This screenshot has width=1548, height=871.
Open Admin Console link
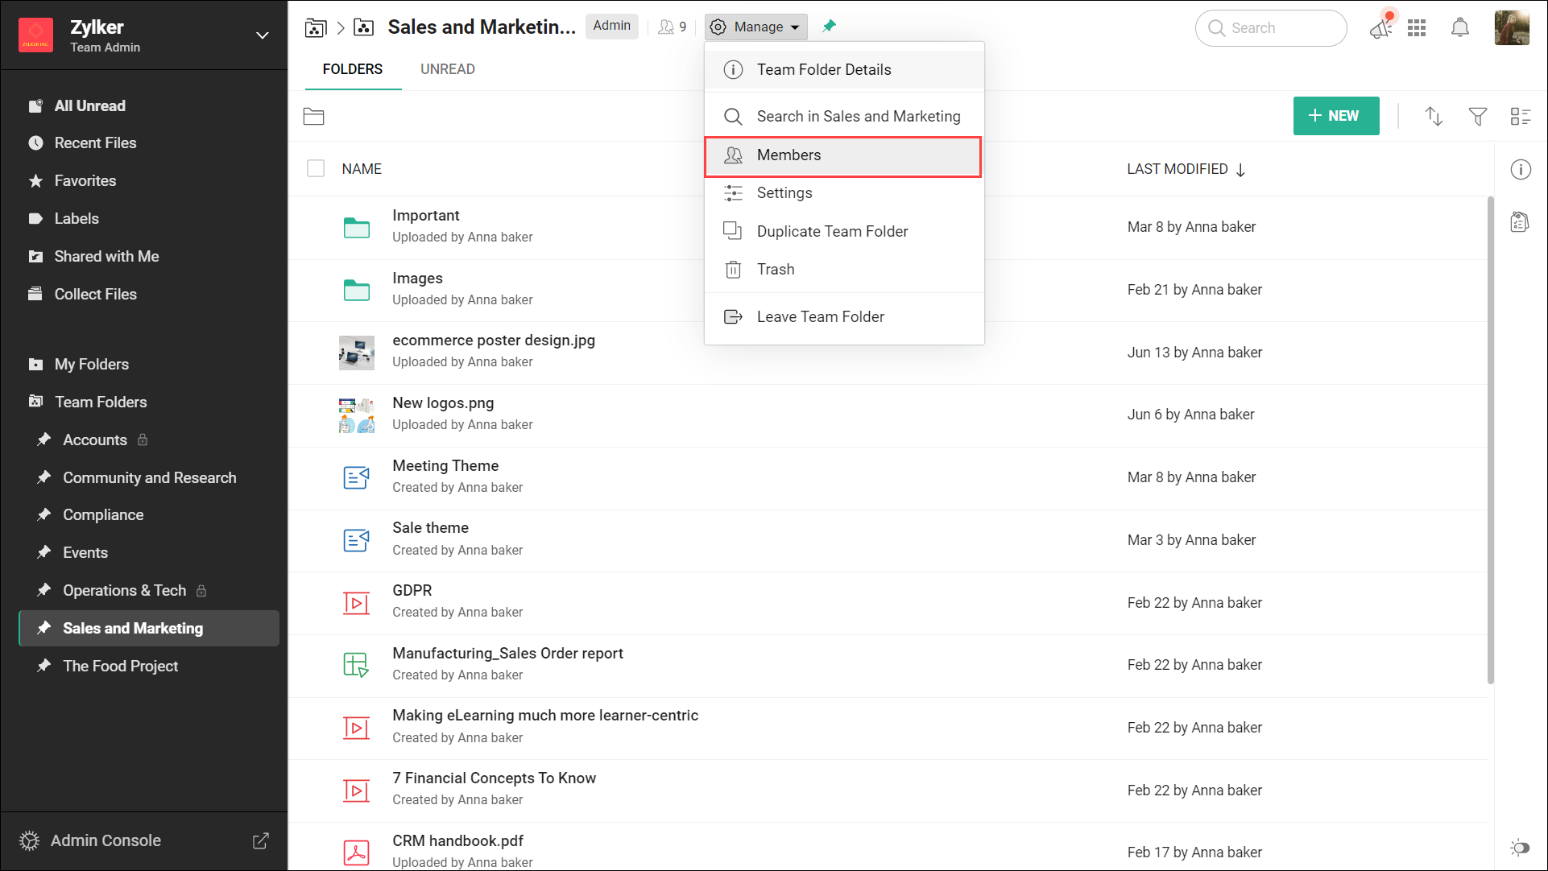[x=106, y=840]
